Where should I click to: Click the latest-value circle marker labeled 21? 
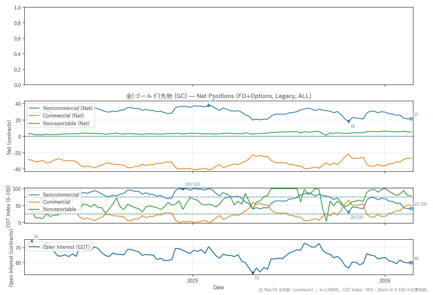[411, 119]
